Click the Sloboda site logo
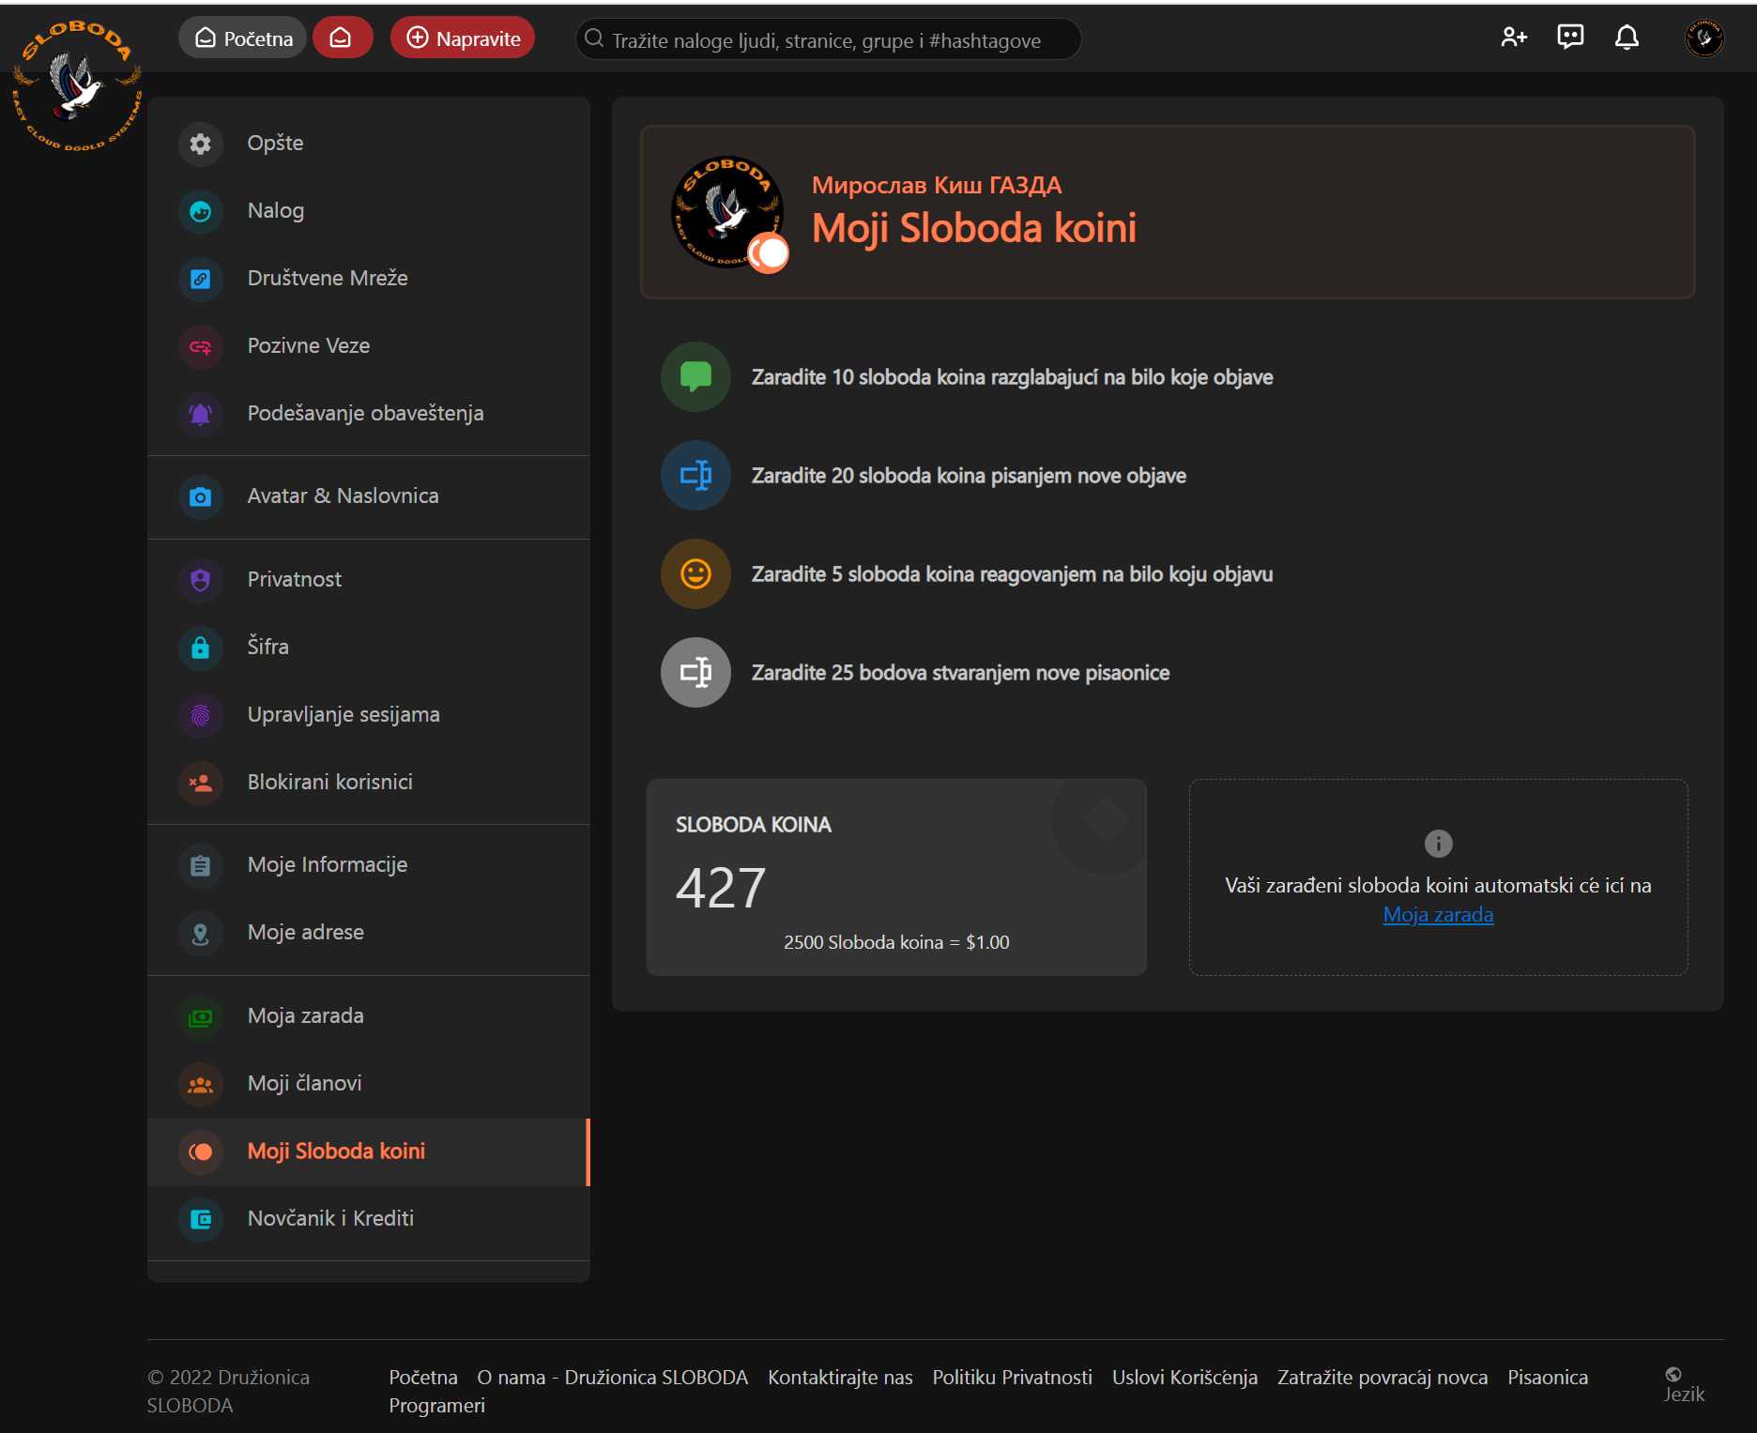Screen dimensions: 1757x1433 tap(77, 86)
